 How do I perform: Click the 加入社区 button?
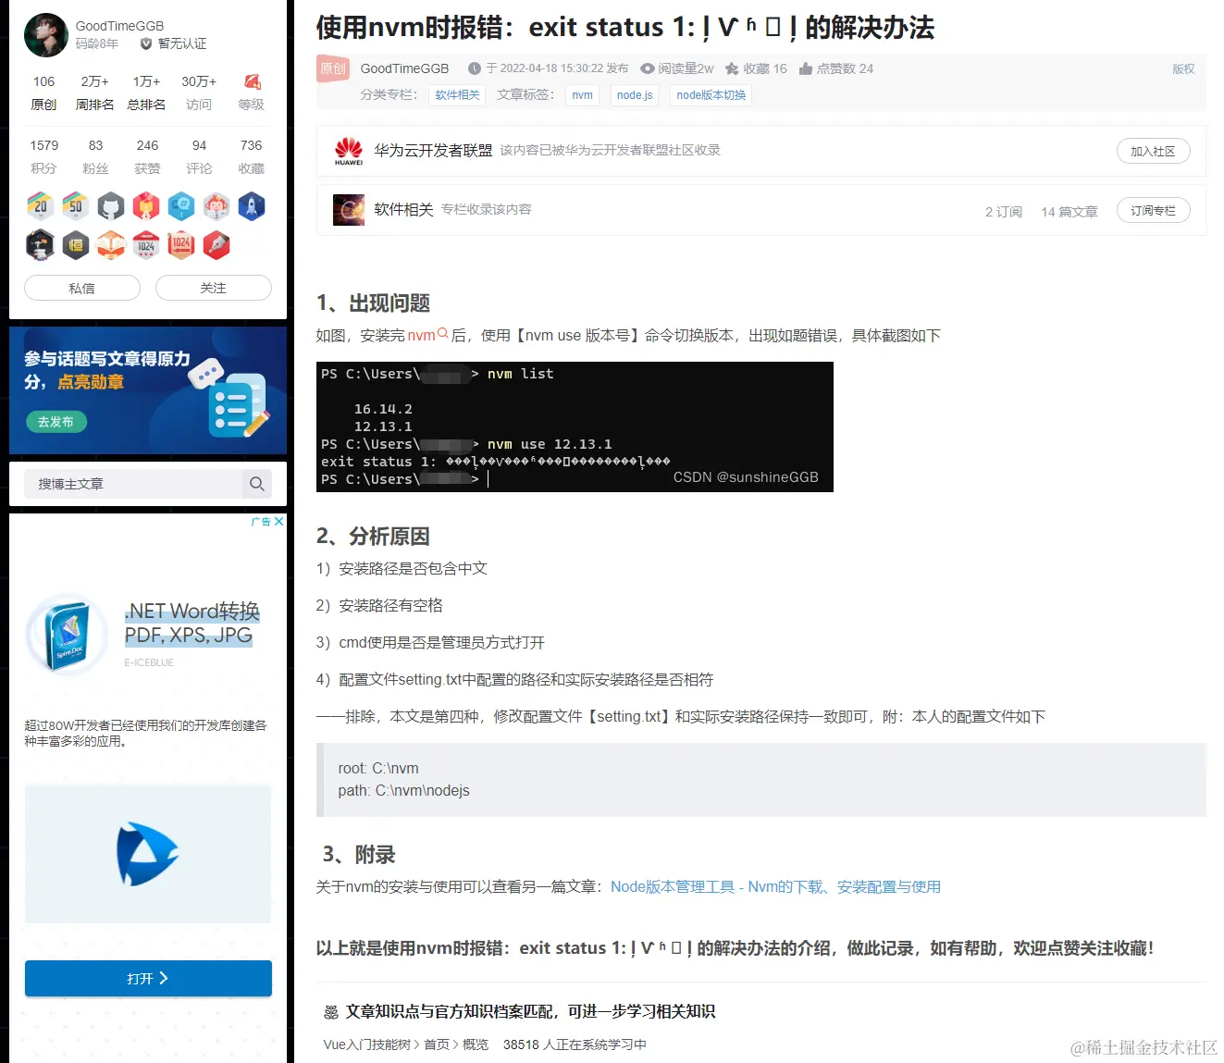[x=1153, y=151]
